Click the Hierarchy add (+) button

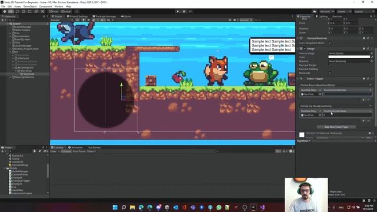pos(3,20)
